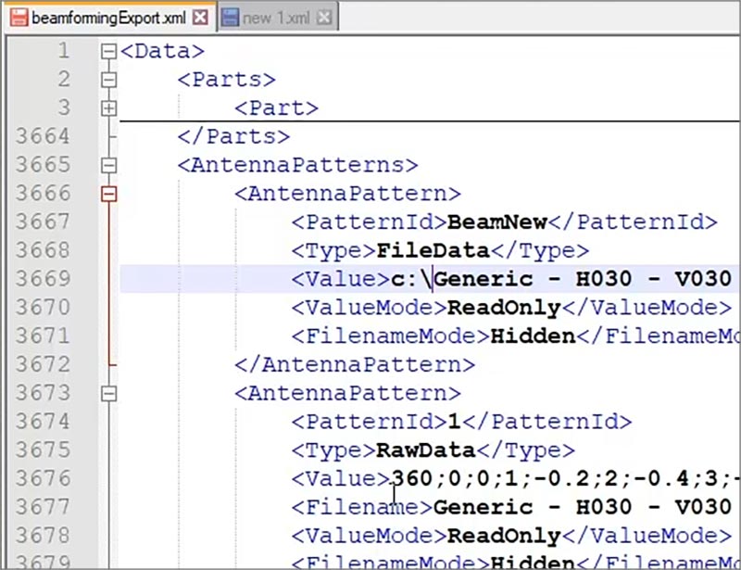This screenshot has height=570, width=741.
Task: Click the RawData type value
Action: click(426, 450)
